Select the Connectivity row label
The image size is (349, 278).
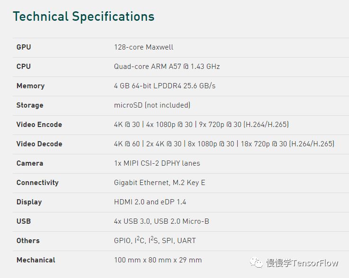(37, 183)
